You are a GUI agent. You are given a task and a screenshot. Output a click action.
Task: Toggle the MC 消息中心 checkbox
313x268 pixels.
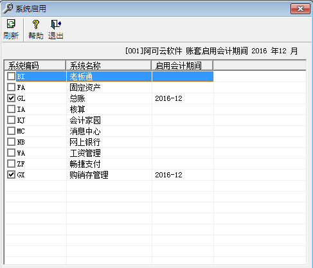pos(11,131)
